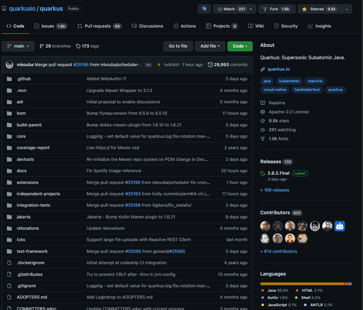The width and height of the screenshot is (363, 310).
Task: Open the Insights tab
Action: (x=320, y=26)
